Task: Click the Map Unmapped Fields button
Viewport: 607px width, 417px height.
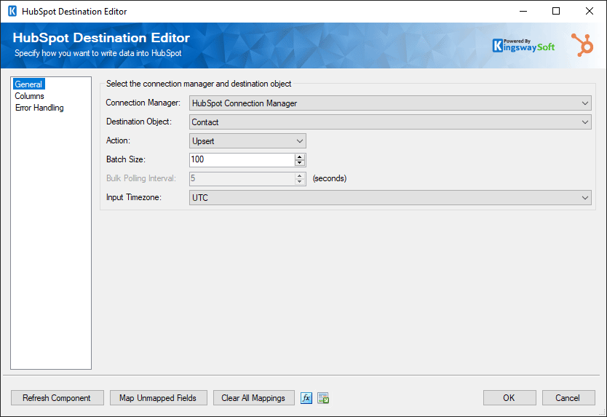Action: pos(159,397)
